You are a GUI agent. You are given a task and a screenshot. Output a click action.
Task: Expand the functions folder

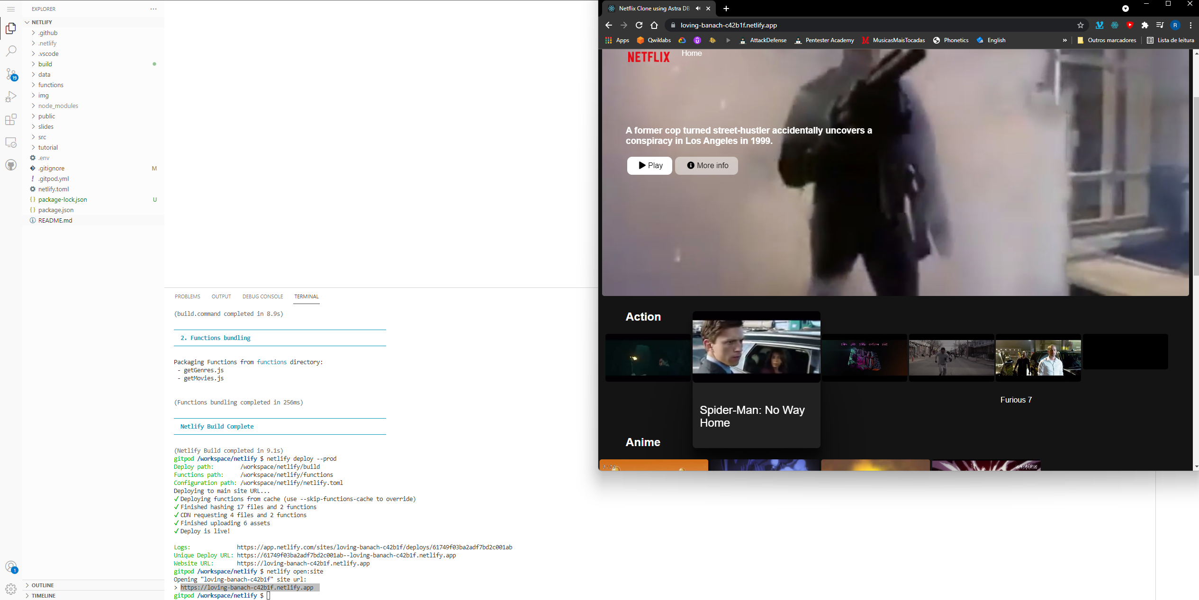pyautogui.click(x=51, y=85)
